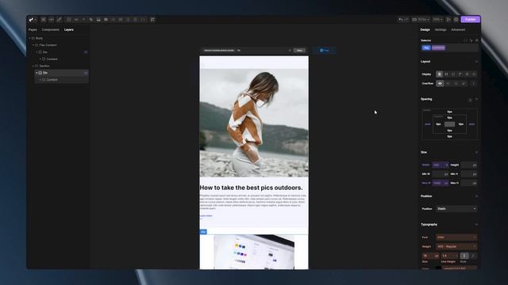The width and height of the screenshot is (508, 285).
Task: Open the Settings tab in right panel
Action: [441, 30]
